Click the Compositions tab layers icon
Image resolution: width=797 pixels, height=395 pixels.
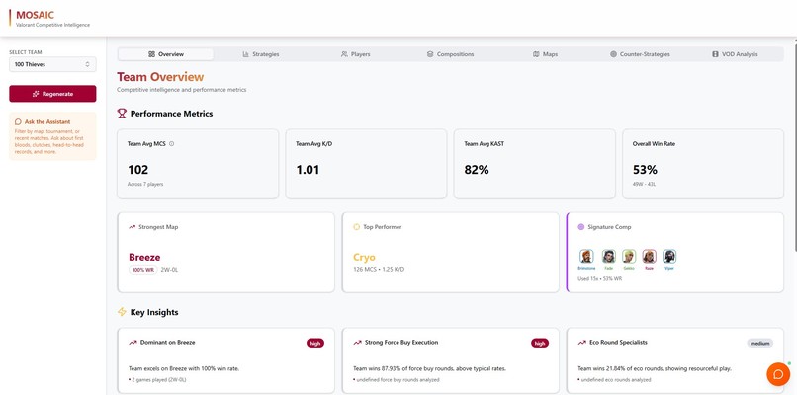(430, 54)
